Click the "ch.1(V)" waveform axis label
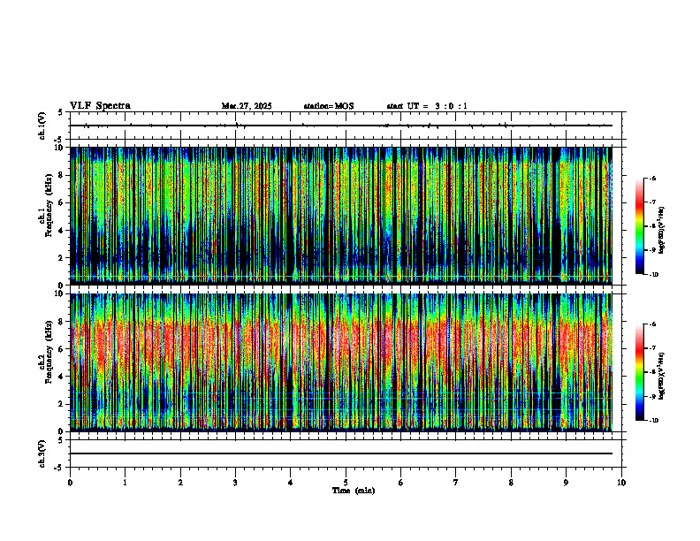700x541 pixels. 42,126
